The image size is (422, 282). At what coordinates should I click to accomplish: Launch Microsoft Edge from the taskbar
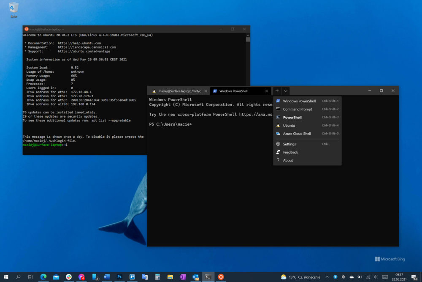[43, 277]
